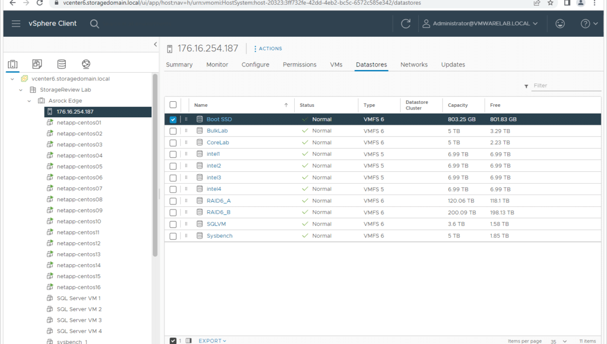Open the feedback smiley icon
Screen dimensions: 607x344
[560, 23]
